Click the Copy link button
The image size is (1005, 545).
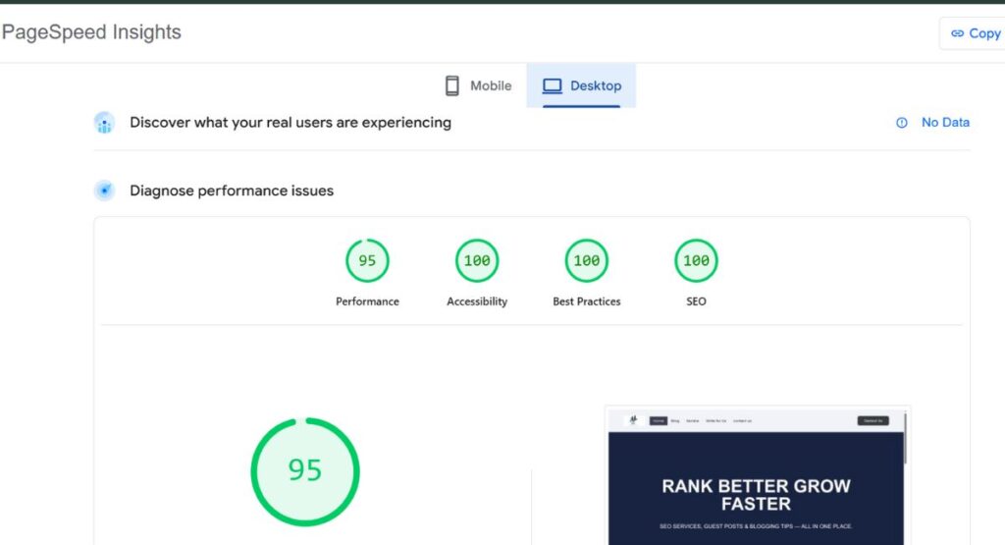[974, 33]
